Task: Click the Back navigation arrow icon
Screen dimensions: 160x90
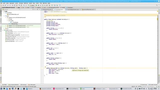Action: coord(24,5)
